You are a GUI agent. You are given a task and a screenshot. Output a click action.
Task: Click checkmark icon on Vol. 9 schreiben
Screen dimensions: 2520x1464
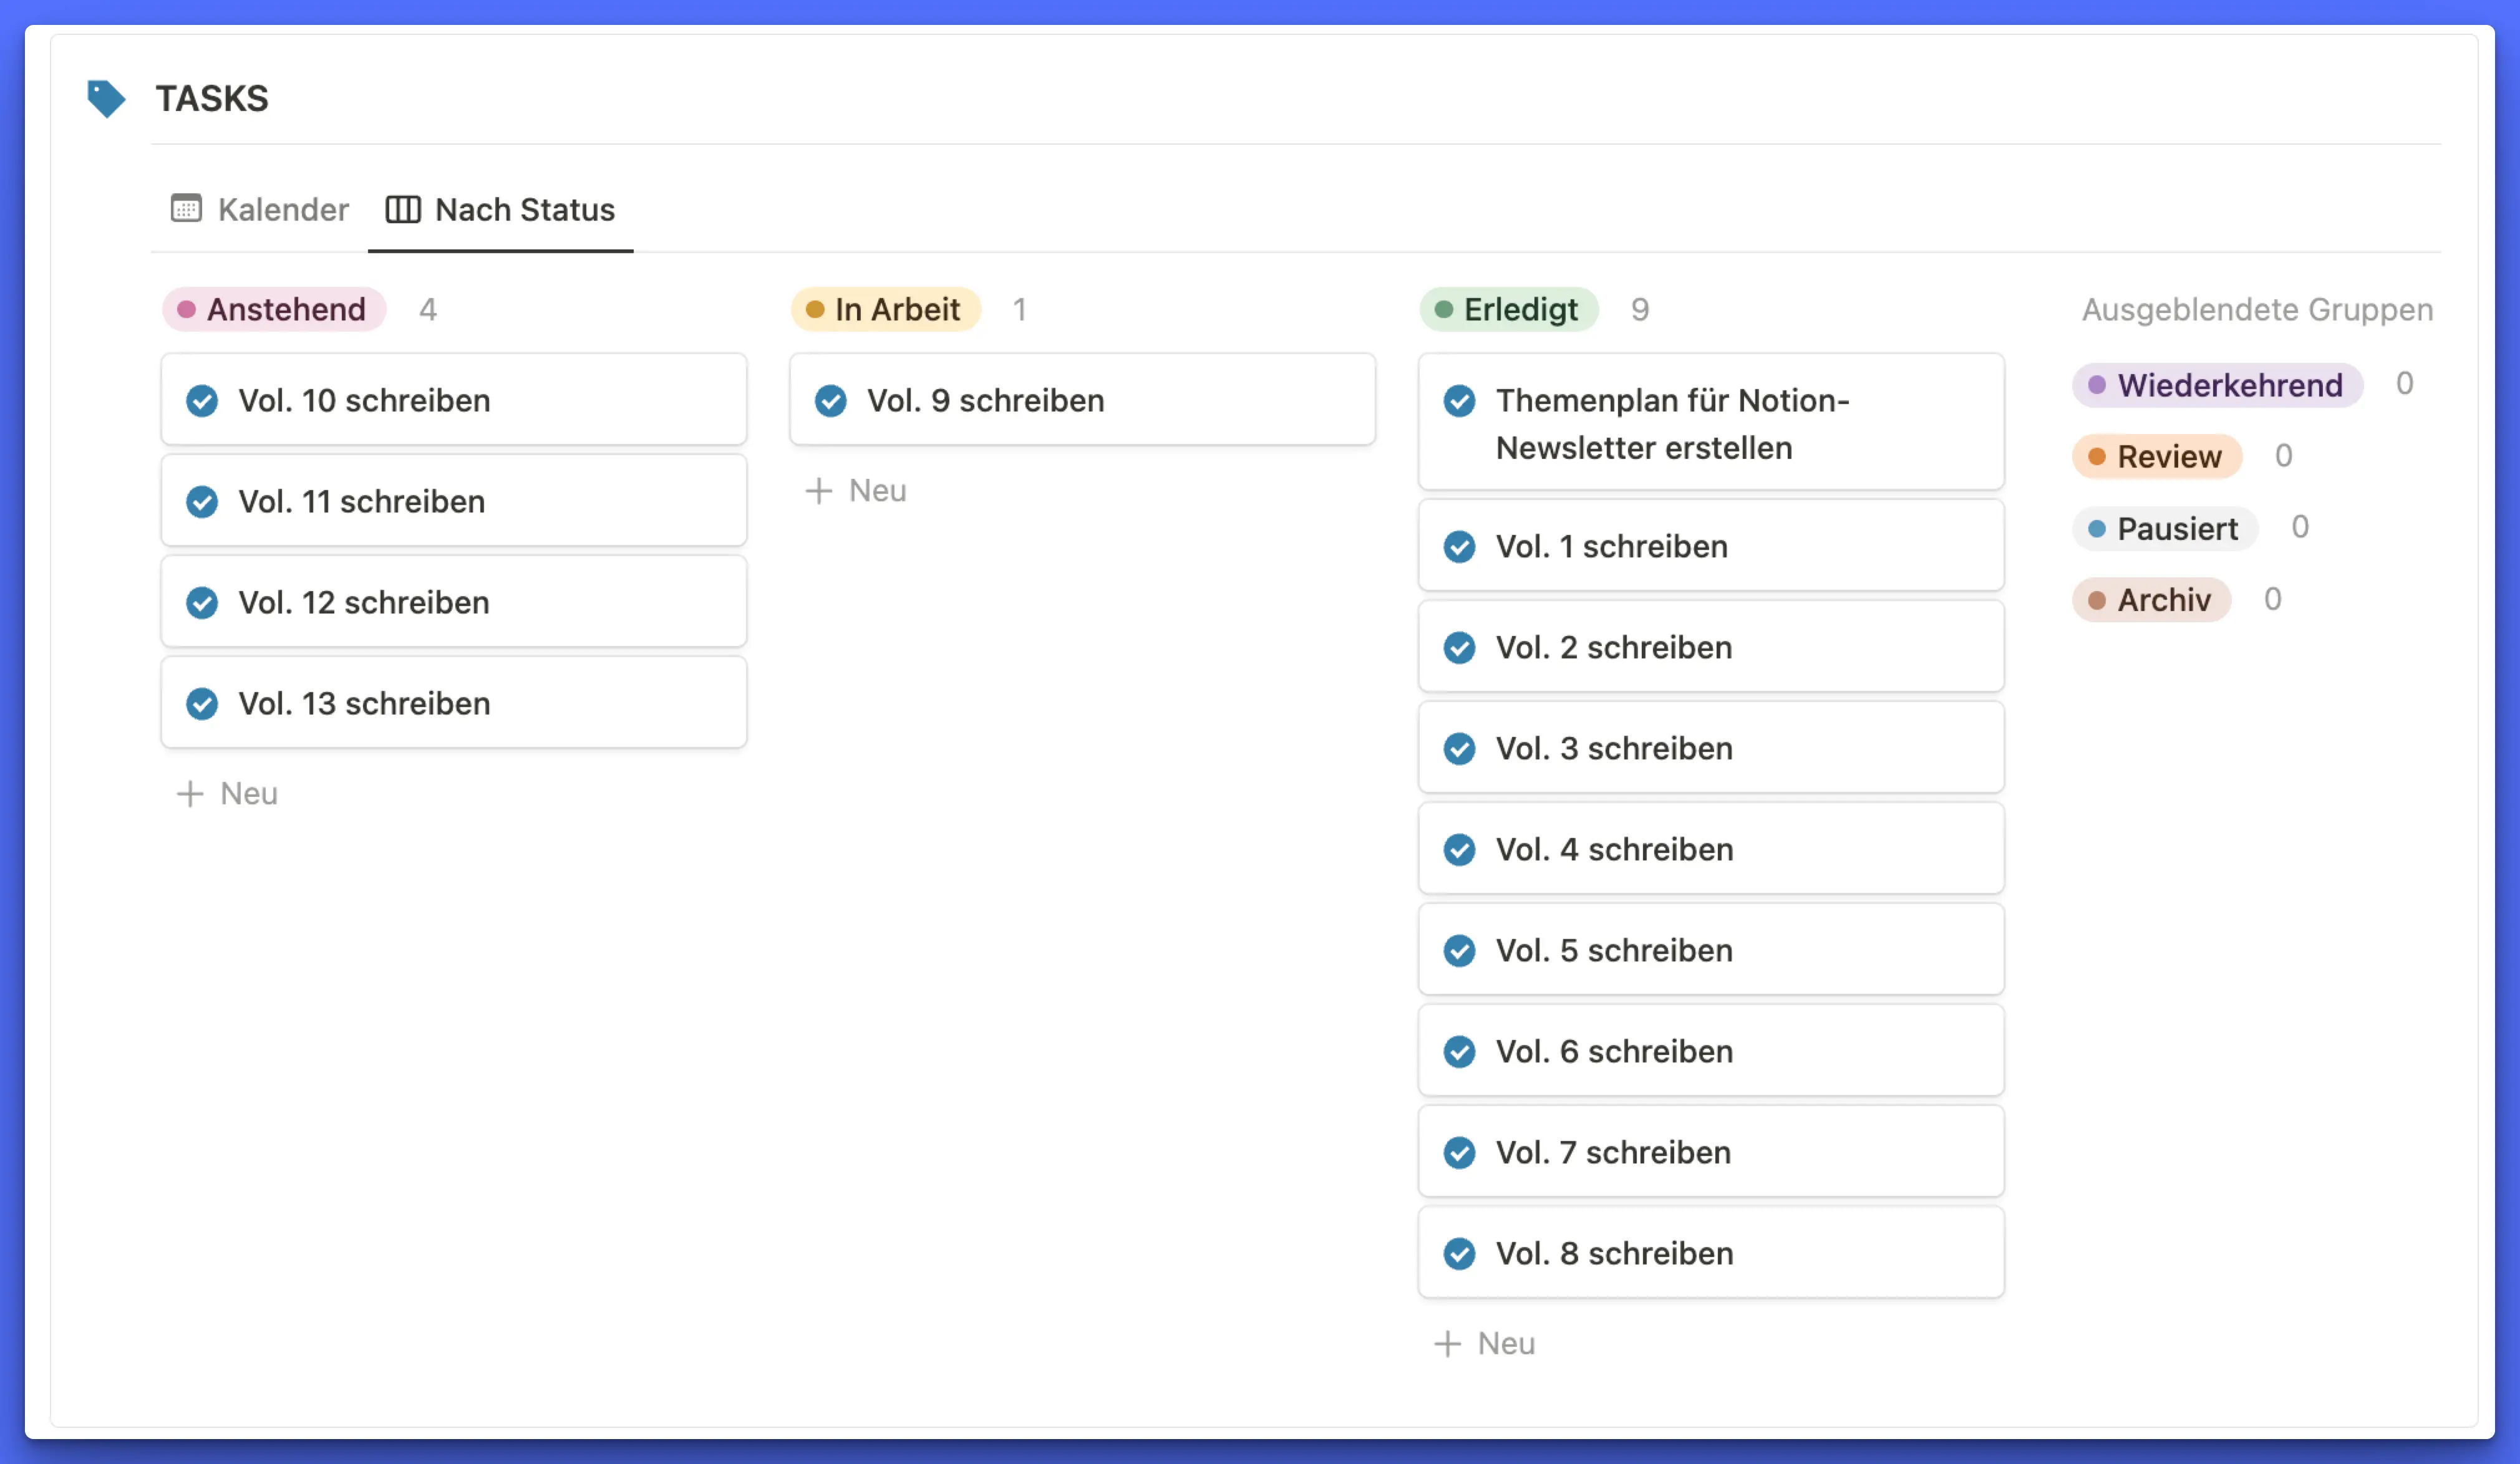[830, 401]
